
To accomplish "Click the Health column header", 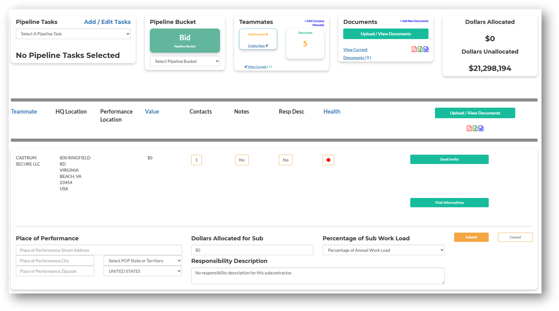I will (332, 111).
